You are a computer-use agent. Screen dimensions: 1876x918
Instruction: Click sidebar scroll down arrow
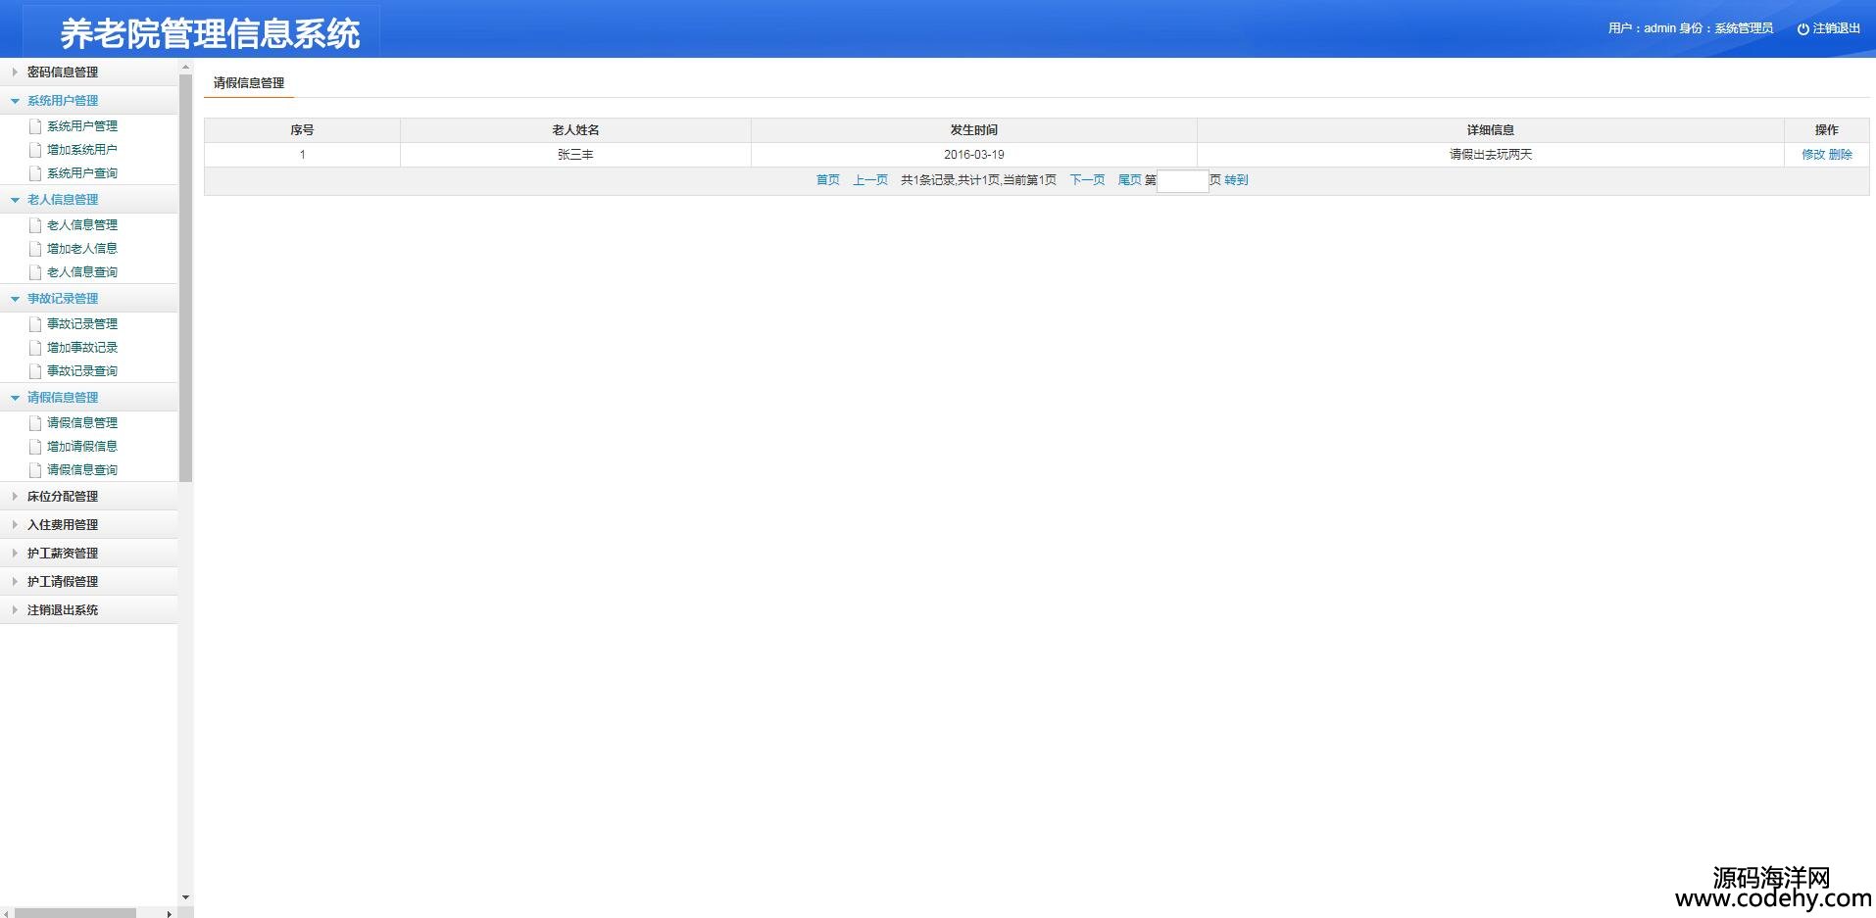coord(185,897)
